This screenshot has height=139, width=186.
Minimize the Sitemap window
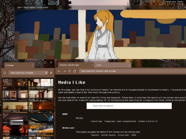pyautogui.click(x=39, y=63)
